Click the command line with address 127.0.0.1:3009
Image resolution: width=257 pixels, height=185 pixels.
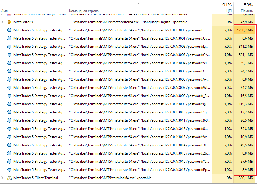pos(139,104)
